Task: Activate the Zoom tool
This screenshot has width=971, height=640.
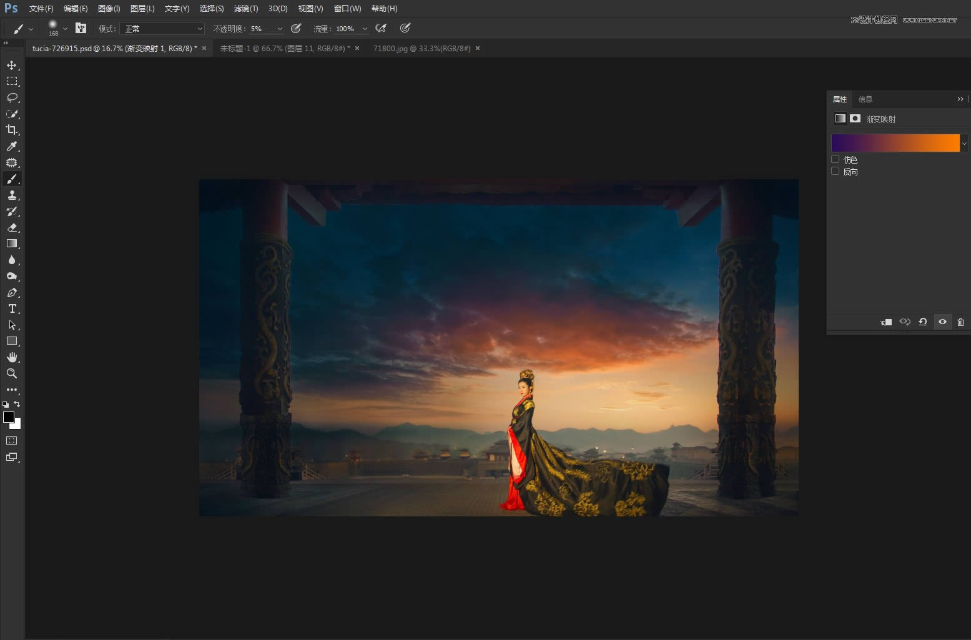Action: (11, 373)
